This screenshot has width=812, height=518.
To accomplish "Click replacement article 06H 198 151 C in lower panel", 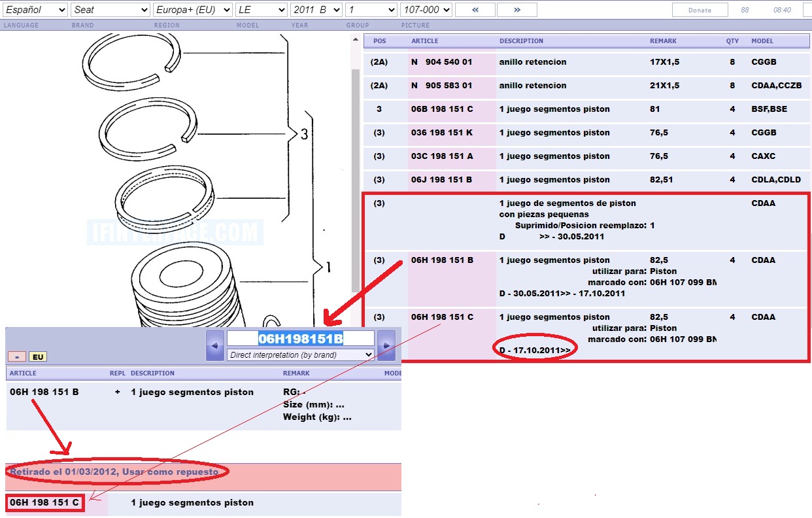I will (x=44, y=503).
